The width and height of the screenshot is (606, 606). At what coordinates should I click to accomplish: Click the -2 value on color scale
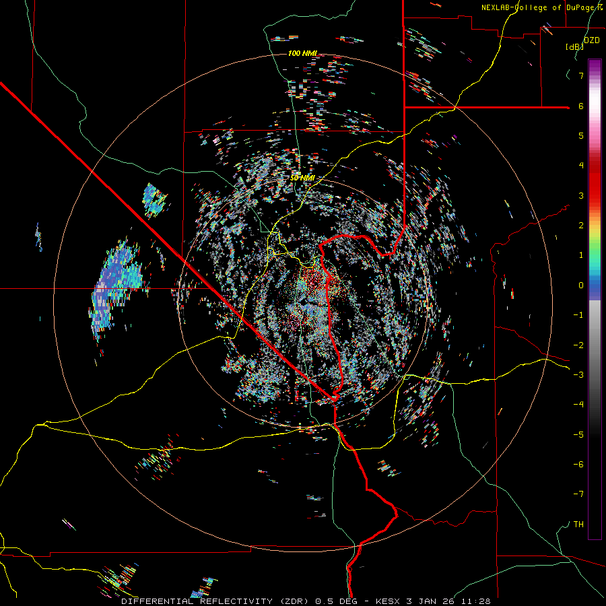578,345
